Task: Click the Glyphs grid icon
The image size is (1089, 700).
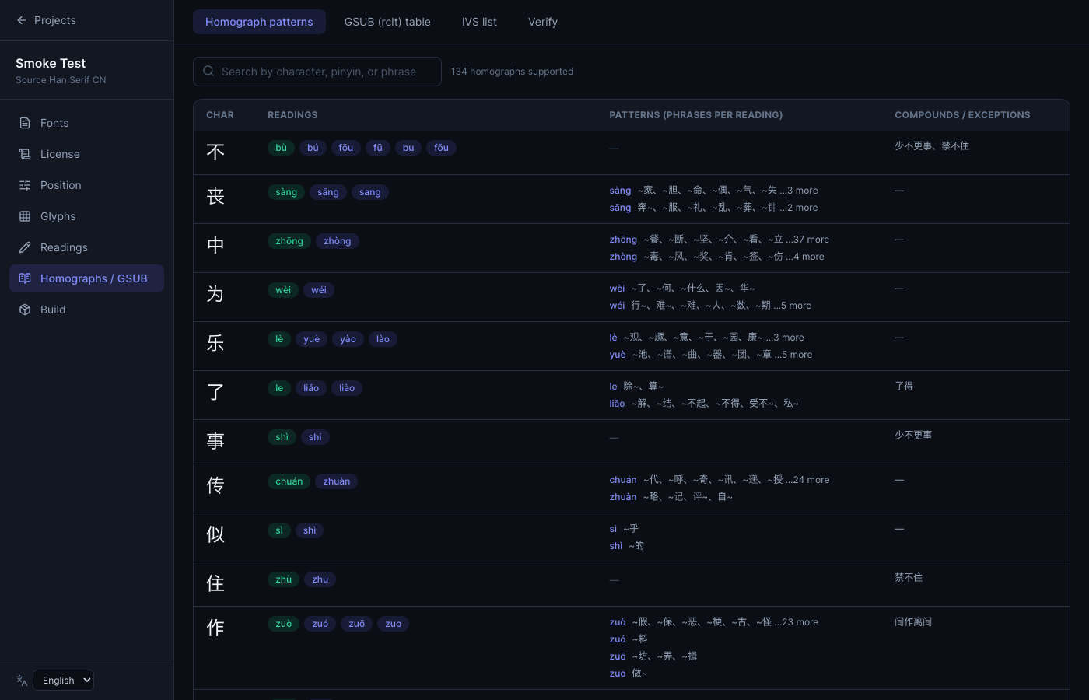Action: pyautogui.click(x=25, y=216)
